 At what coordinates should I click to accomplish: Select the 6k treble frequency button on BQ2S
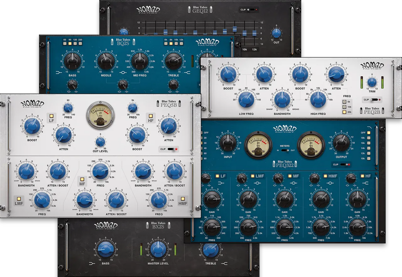(165, 44)
